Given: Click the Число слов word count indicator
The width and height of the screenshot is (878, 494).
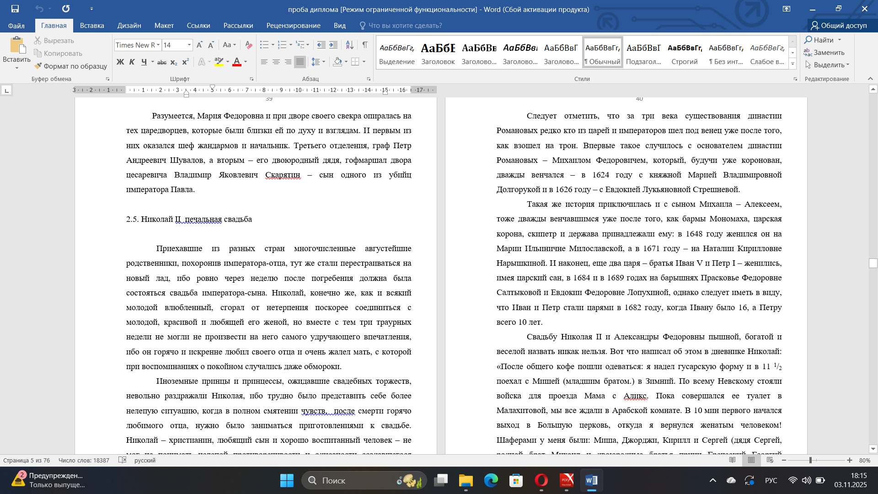Looking at the screenshot, I should (x=84, y=460).
